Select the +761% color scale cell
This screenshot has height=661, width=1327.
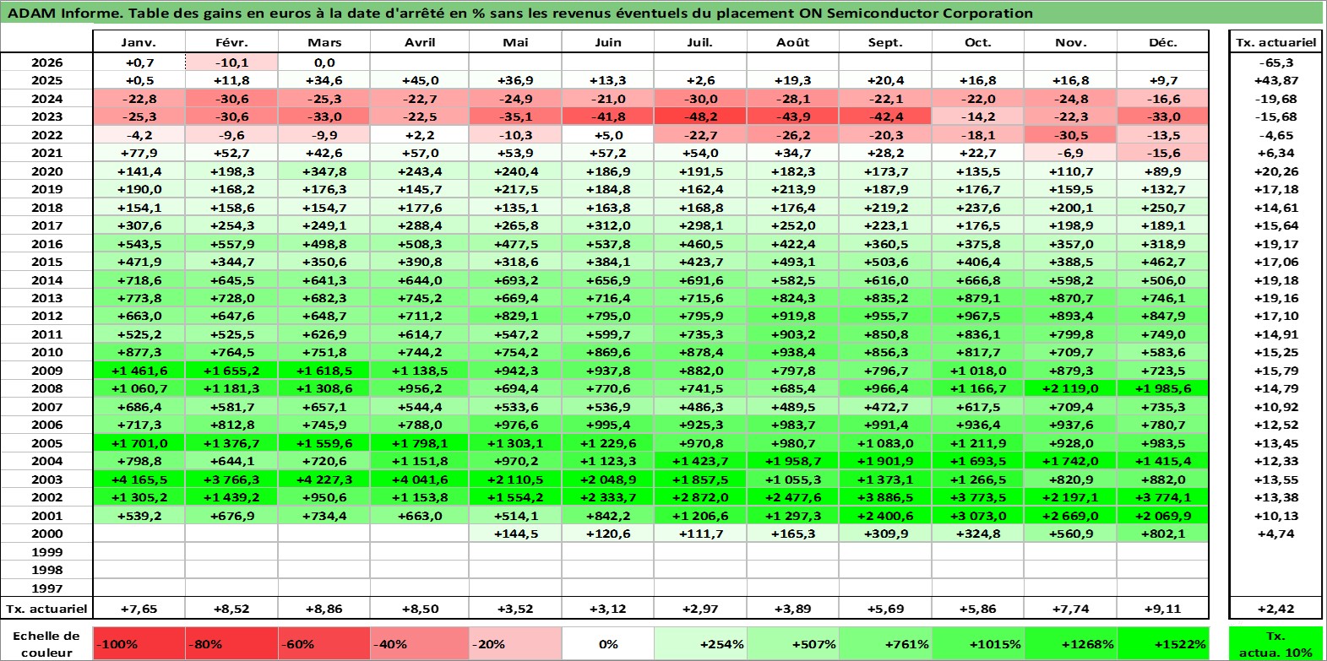click(885, 643)
